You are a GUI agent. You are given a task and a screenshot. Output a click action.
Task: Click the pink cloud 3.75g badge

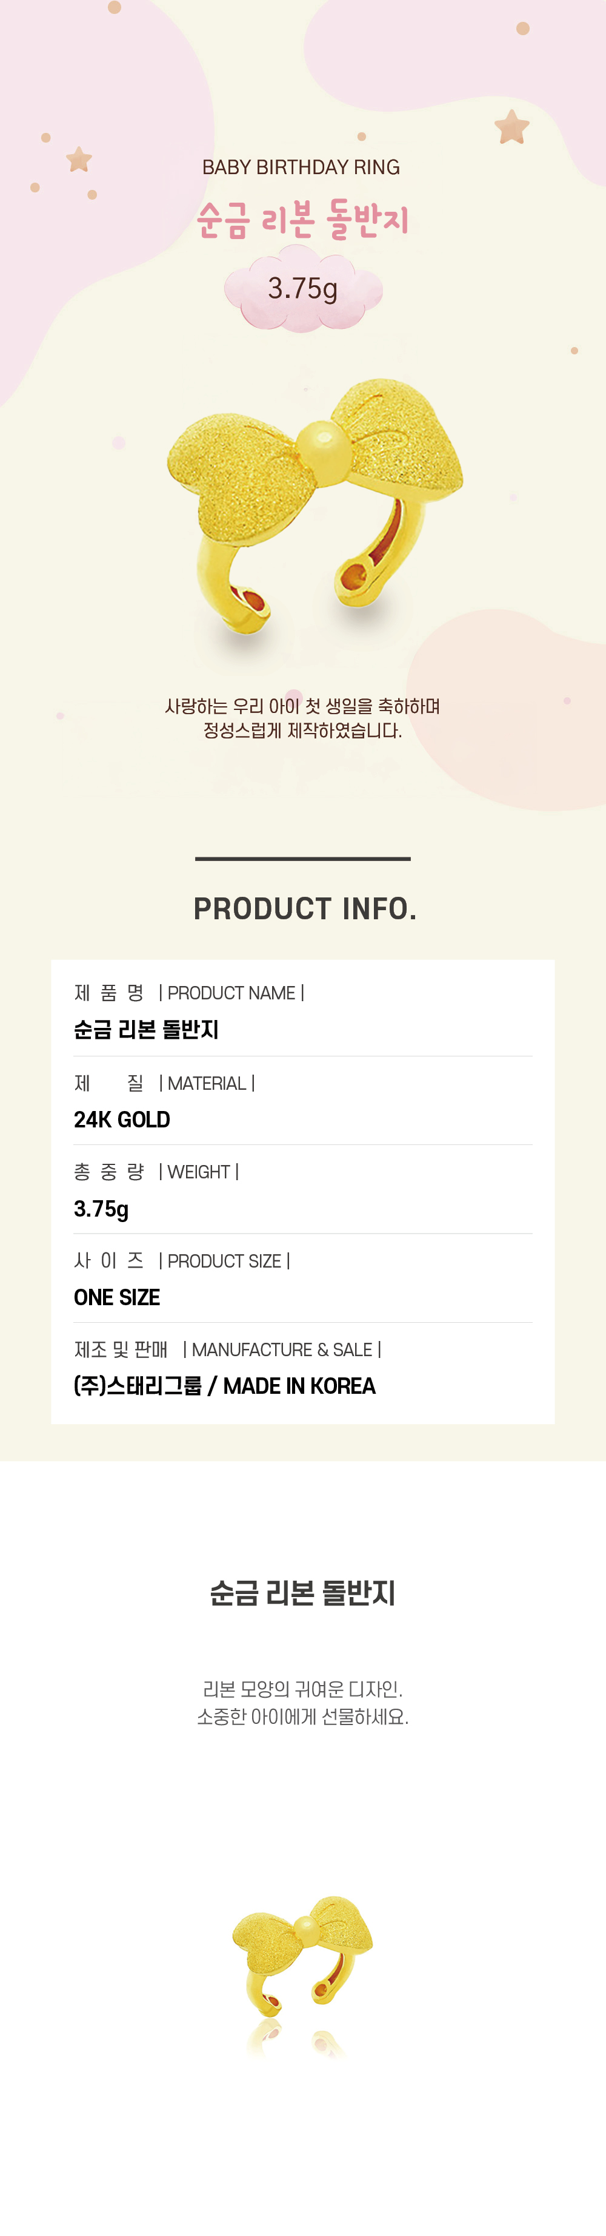(302, 288)
